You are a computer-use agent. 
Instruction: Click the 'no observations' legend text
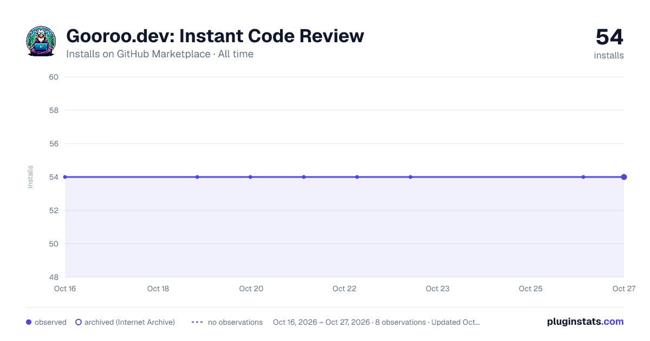235,322
